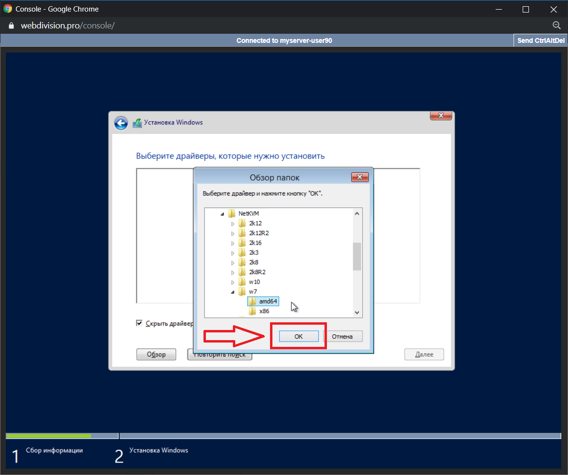The image size is (568, 475).
Task: Click the zoom magnifier icon in Chrome address bar
Action: click(556, 26)
